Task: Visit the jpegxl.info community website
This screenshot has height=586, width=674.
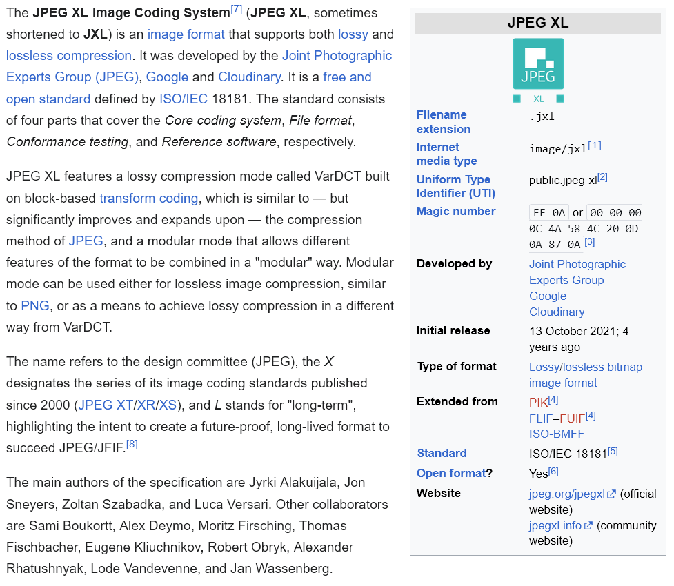Action: pyautogui.click(x=555, y=525)
